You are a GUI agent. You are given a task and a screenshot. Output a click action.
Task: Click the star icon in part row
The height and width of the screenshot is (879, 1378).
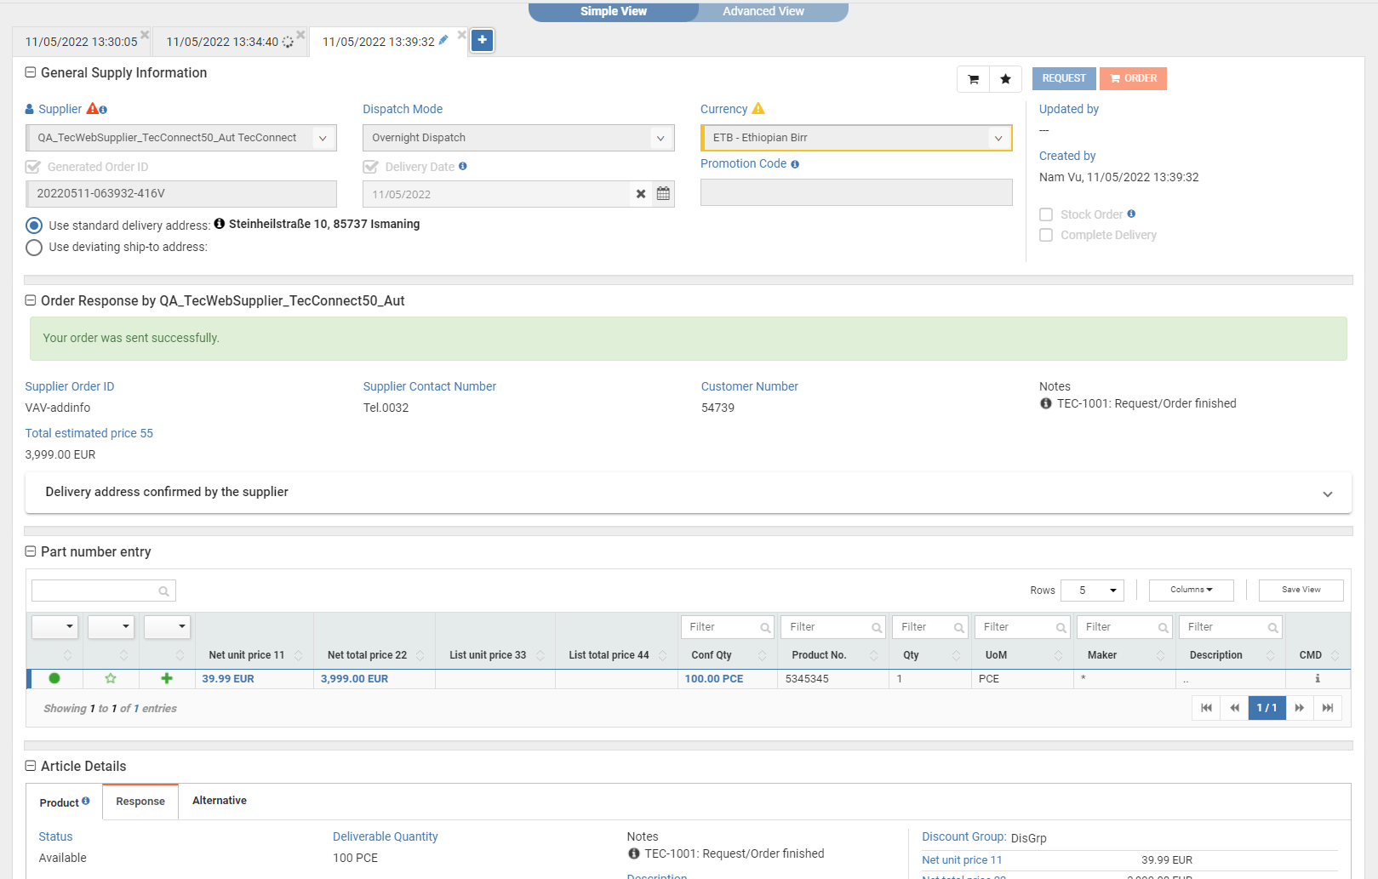pyautogui.click(x=111, y=678)
